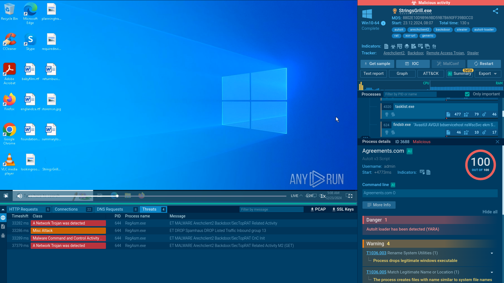504x283 pixels.
Task: Open the Export dropdown
Action: tap(488, 73)
